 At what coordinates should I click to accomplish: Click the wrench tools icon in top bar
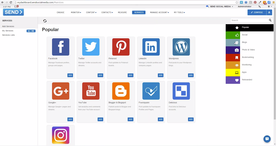(259, 7)
